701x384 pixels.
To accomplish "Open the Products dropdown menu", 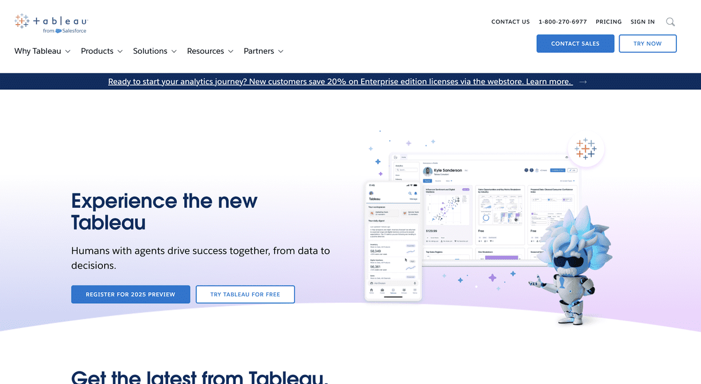I will click(102, 51).
